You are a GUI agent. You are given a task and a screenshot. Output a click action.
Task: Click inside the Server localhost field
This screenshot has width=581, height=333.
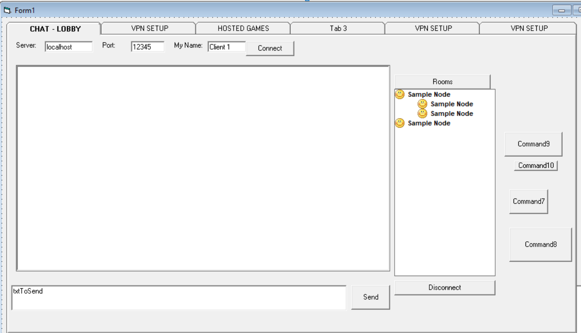pos(67,47)
